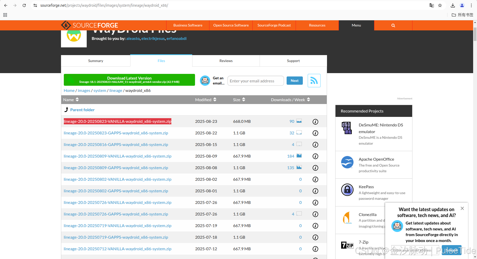Sort files by Modified date
477x259 pixels.
206,100
